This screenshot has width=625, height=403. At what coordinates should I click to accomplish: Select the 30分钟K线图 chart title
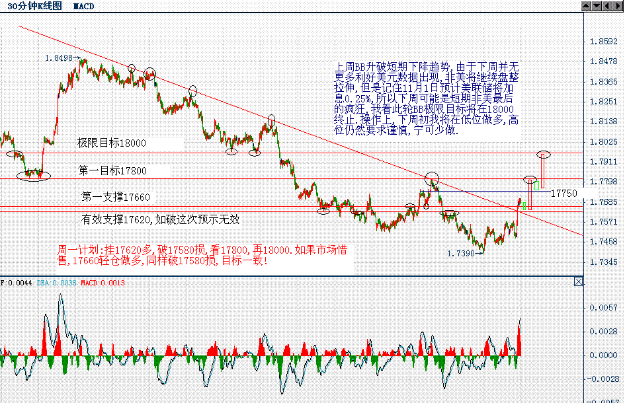(x=34, y=6)
